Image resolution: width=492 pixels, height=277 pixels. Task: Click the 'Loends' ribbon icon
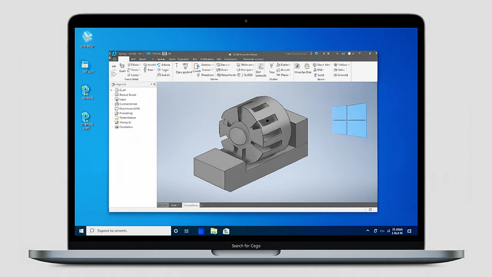tap(197, 67)
